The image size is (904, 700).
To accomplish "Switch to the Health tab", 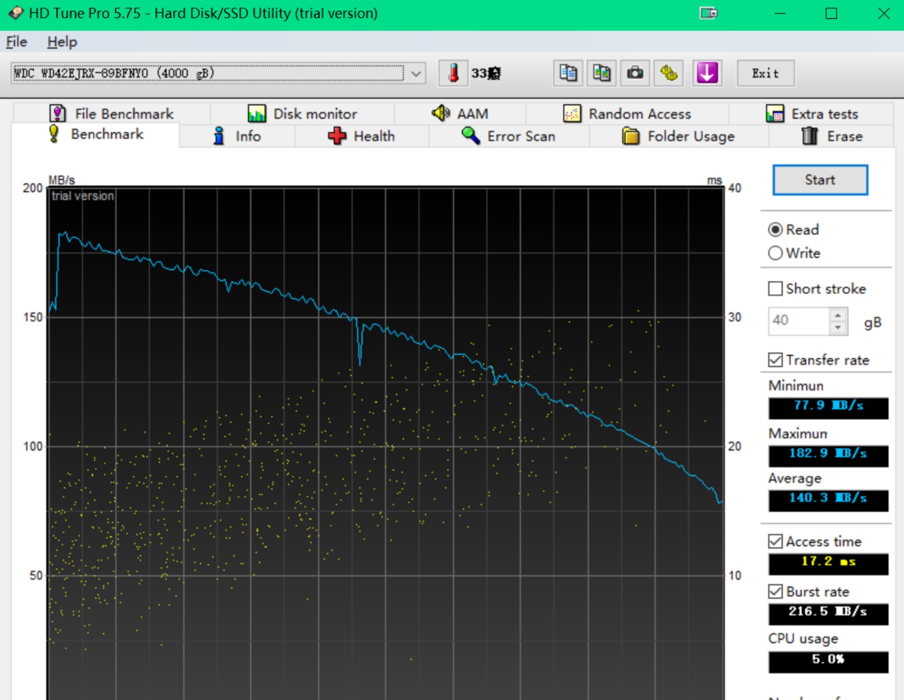I will coord(362,136).
